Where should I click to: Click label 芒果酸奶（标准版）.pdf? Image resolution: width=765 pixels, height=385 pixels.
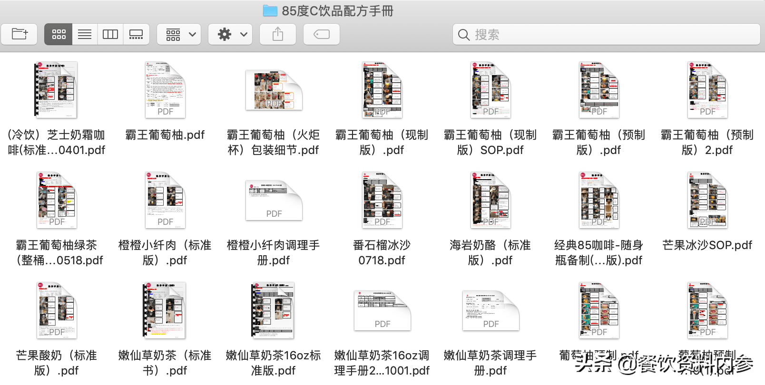coord(57,363)
